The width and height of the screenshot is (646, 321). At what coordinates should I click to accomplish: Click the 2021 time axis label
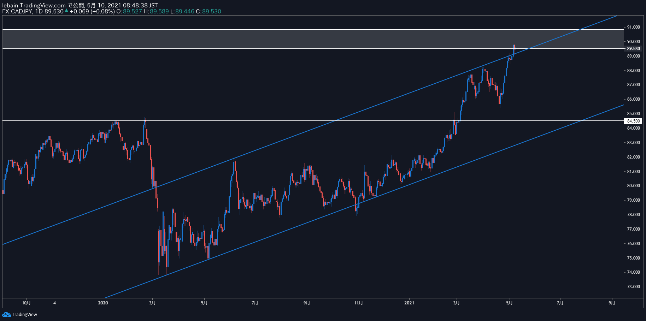[409, 303]
